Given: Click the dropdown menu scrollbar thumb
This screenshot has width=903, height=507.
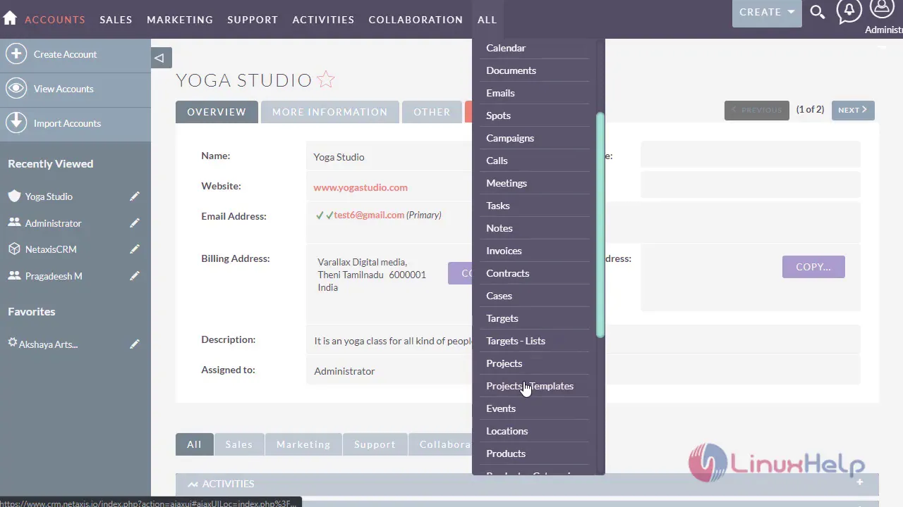Looking at the screenshot, I should coord(600,225).
